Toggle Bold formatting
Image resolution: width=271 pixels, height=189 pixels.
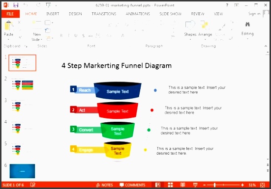[61, 35]
